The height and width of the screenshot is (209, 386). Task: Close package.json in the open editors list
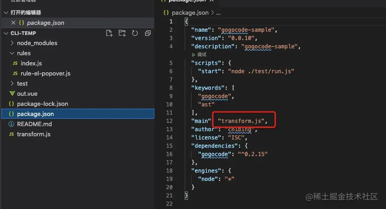[13, 23]
